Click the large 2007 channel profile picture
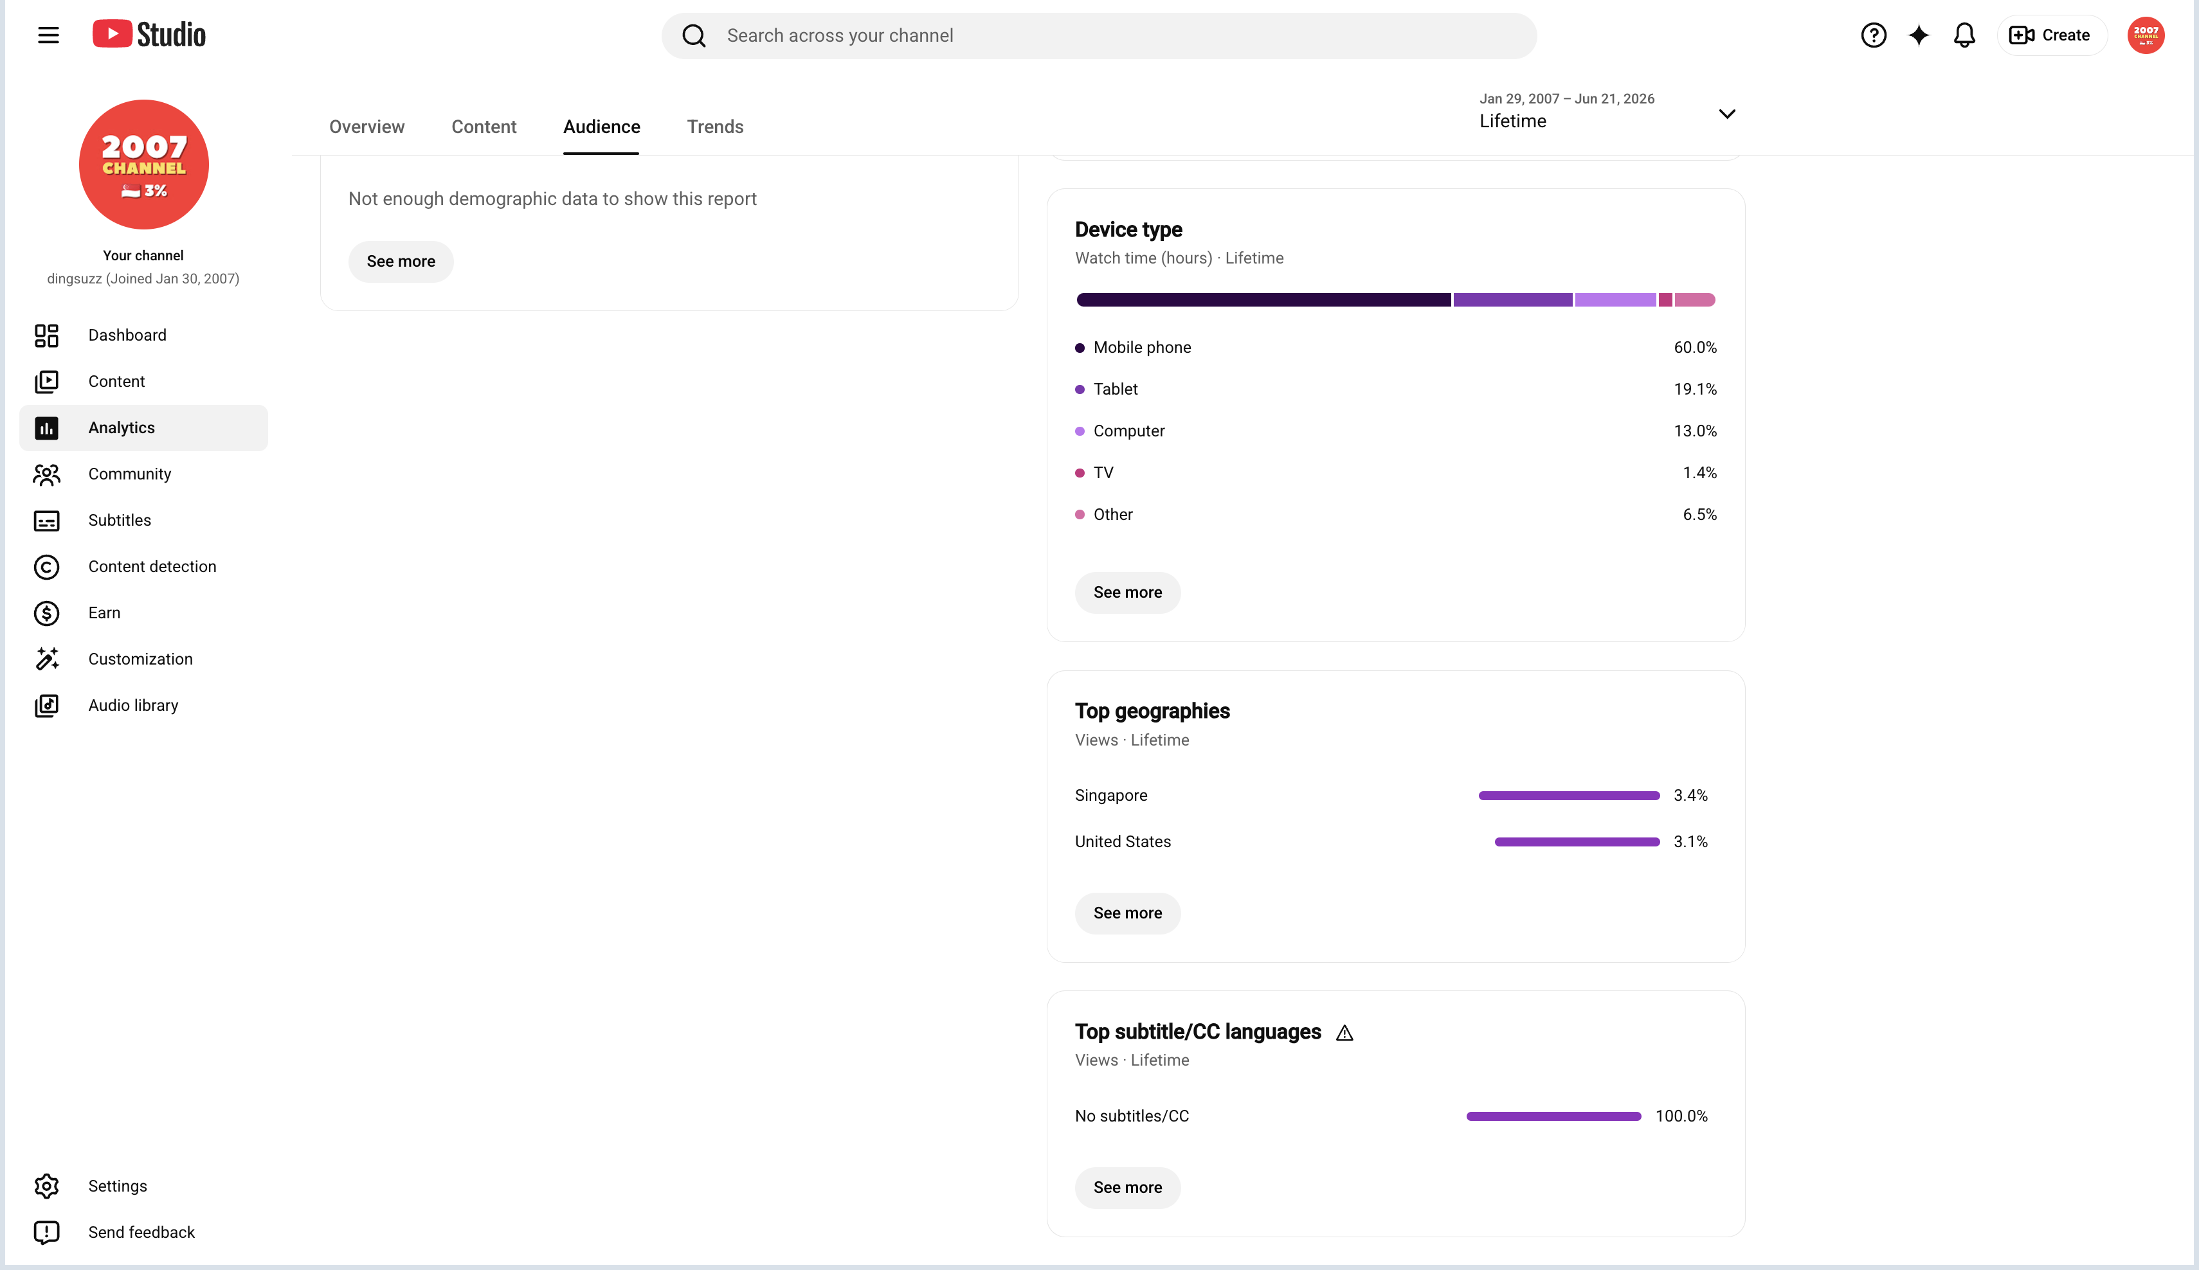Image resolution: width=2199 pixels, height=1270 pixels. (144, 164)
